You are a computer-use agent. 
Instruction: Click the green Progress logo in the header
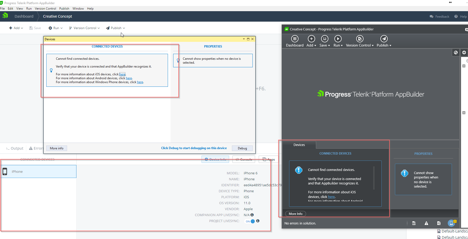click(x=5, y=16)
